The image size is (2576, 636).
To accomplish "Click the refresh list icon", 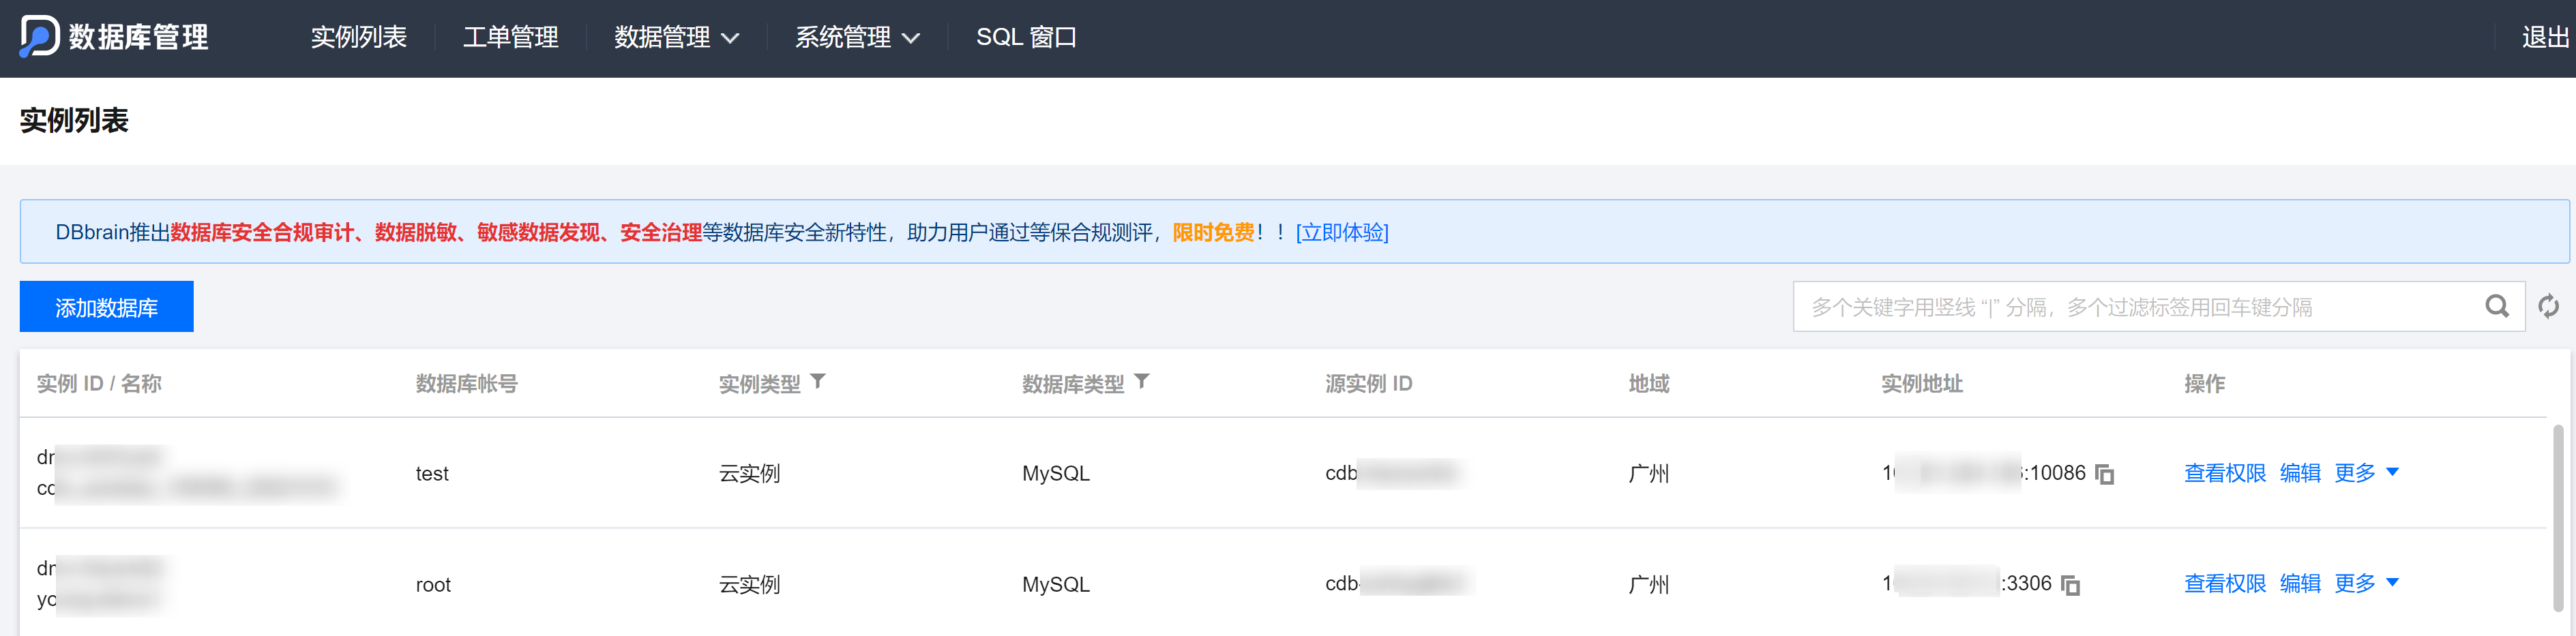I will point(2548,307).
